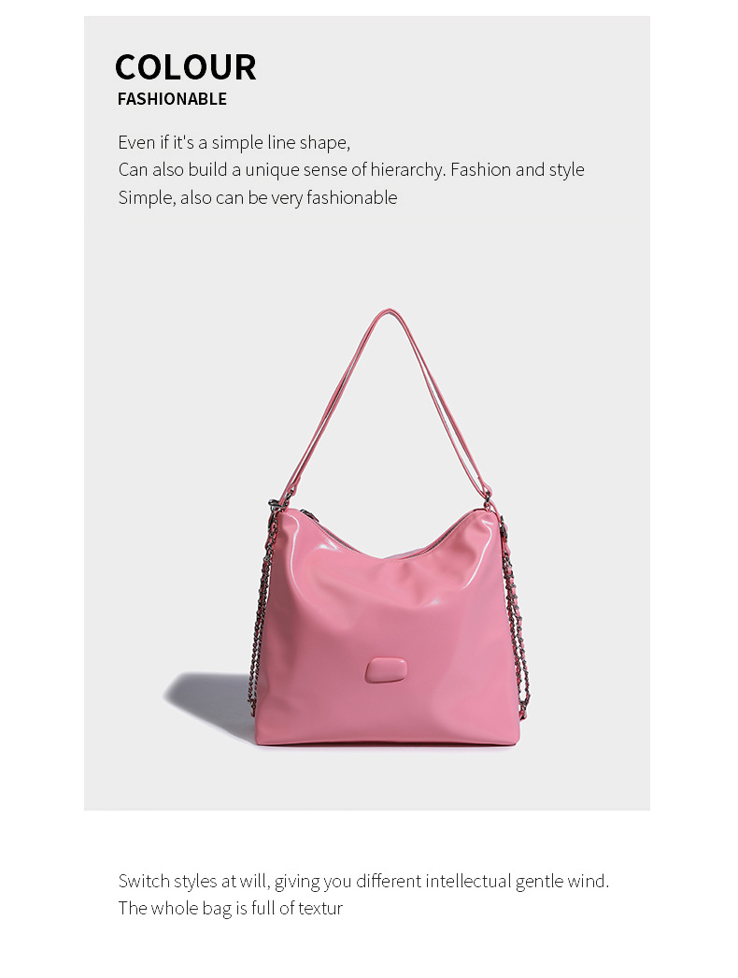Click the top apex of the bag strap
This screenshot has height=978, width=738.
point(389,311)
